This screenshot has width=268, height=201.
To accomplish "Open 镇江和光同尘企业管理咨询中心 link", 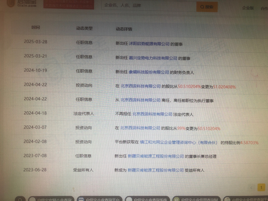I will [x=179, y=142].
